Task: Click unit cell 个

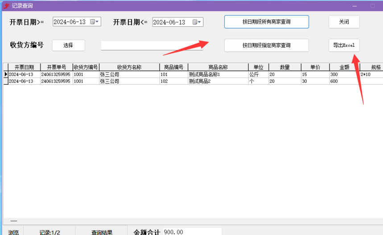Action: [x=259, y=81]
